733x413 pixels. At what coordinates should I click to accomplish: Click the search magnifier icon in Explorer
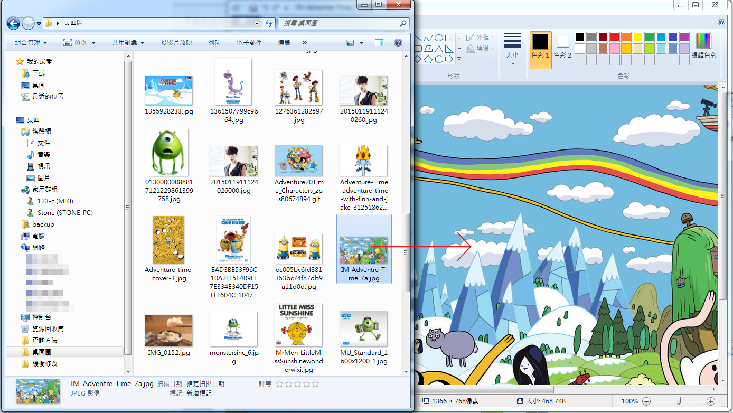point(403,23)
